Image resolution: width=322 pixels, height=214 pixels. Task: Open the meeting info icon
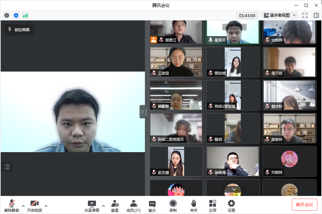(x=7, y=15)
